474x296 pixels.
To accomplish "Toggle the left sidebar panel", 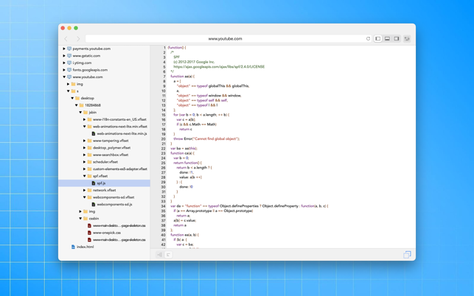I will [378, 39].
